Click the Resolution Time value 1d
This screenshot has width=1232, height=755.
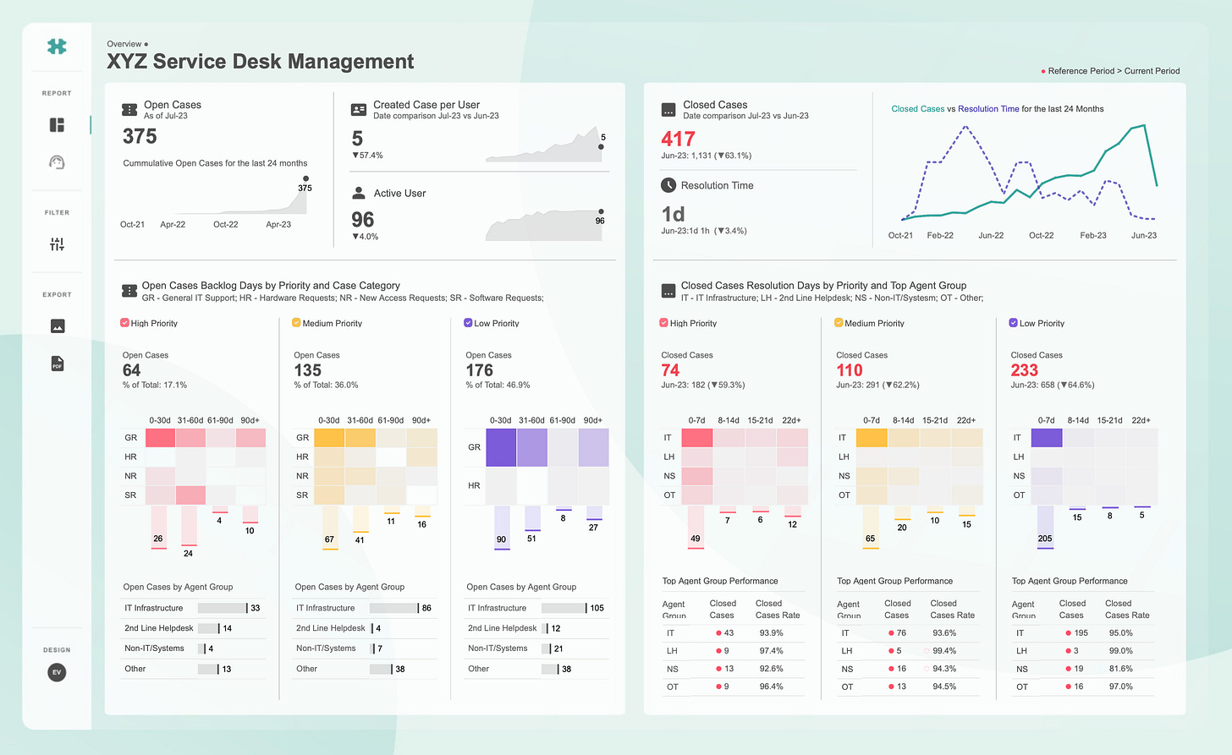[x=673, y=214]
